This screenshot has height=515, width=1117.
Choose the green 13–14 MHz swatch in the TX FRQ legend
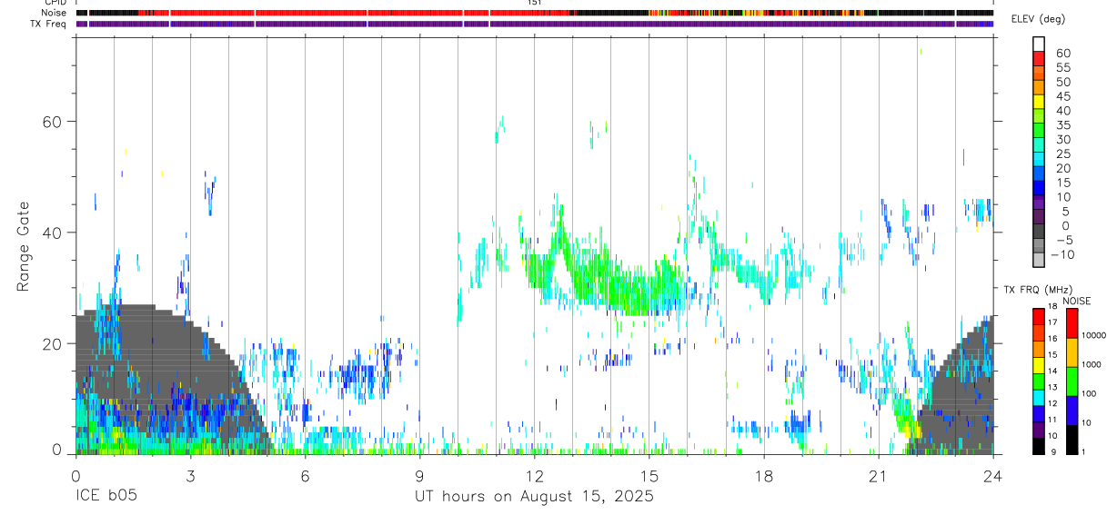(1039, 381)
